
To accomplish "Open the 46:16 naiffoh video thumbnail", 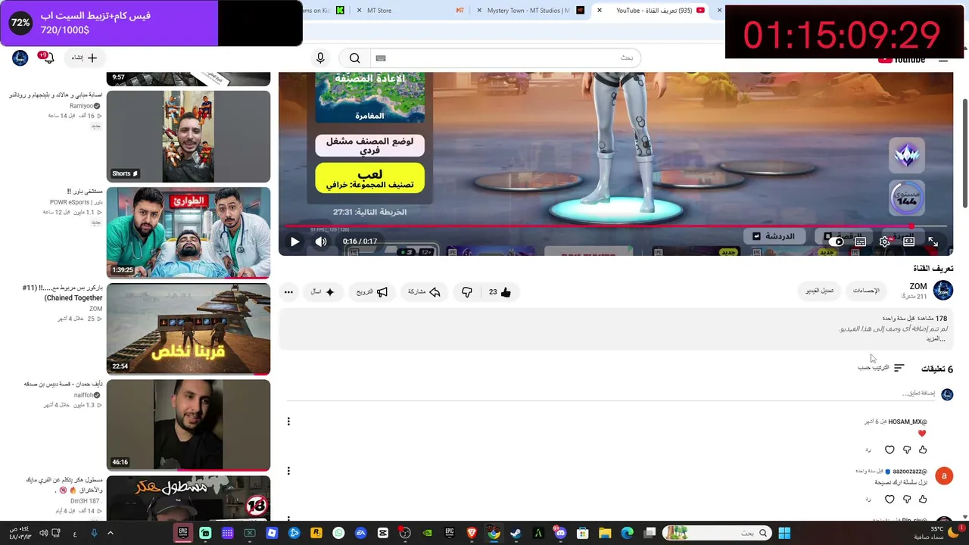I will [189, 425].
